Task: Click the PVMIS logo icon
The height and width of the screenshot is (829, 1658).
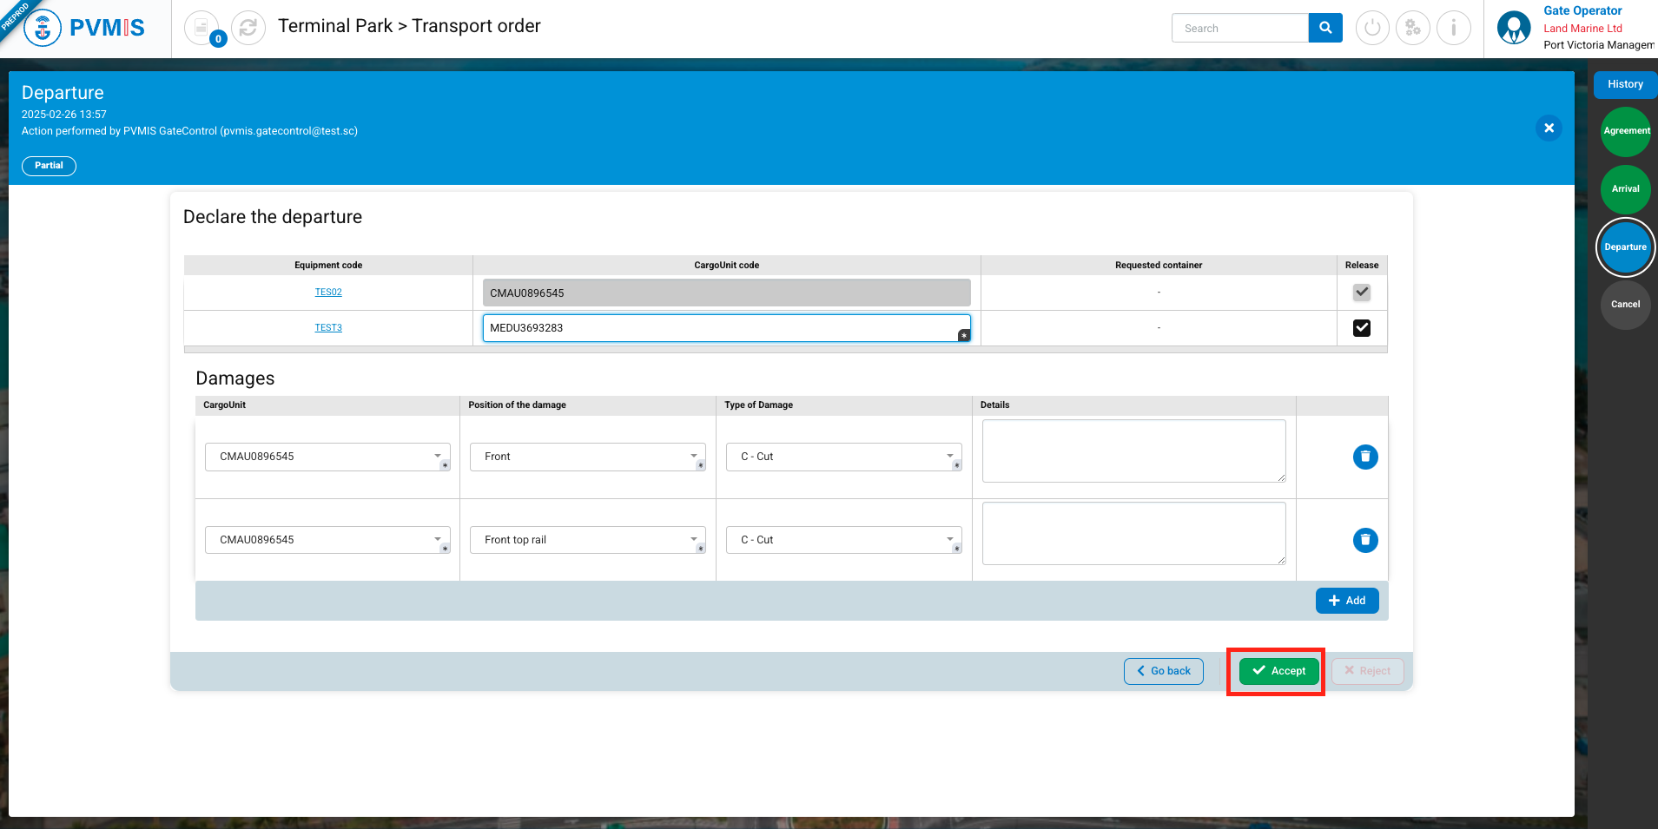Action: click(43, 28)
